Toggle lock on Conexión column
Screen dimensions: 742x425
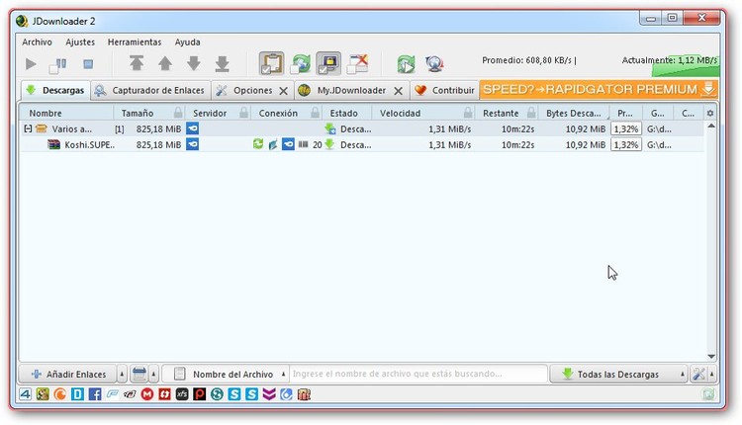316,113
